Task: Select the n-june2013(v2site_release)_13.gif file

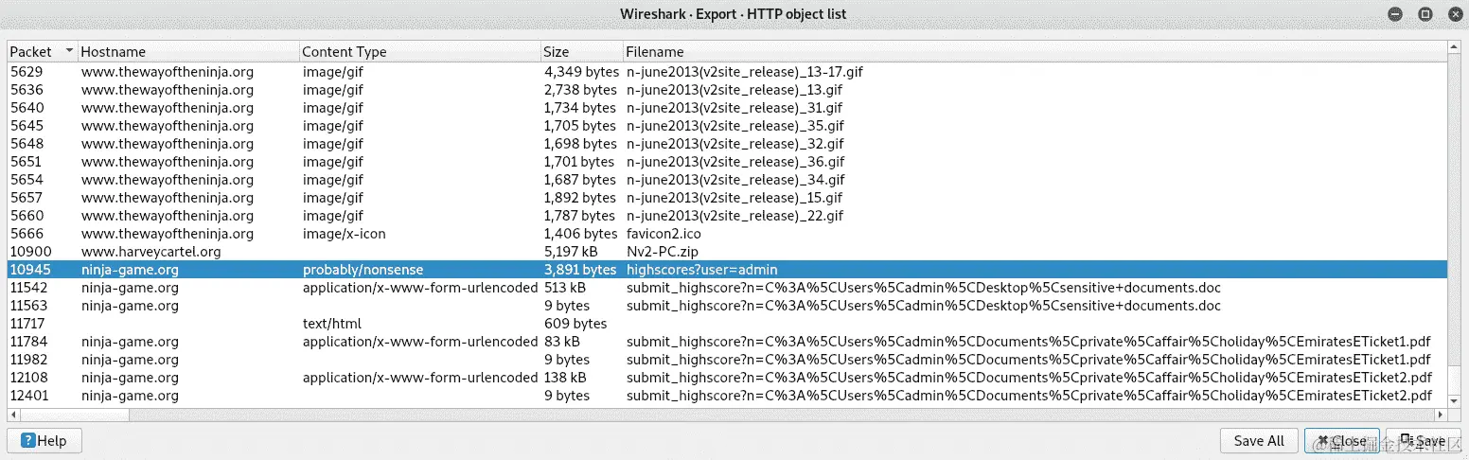Action: 734,90
